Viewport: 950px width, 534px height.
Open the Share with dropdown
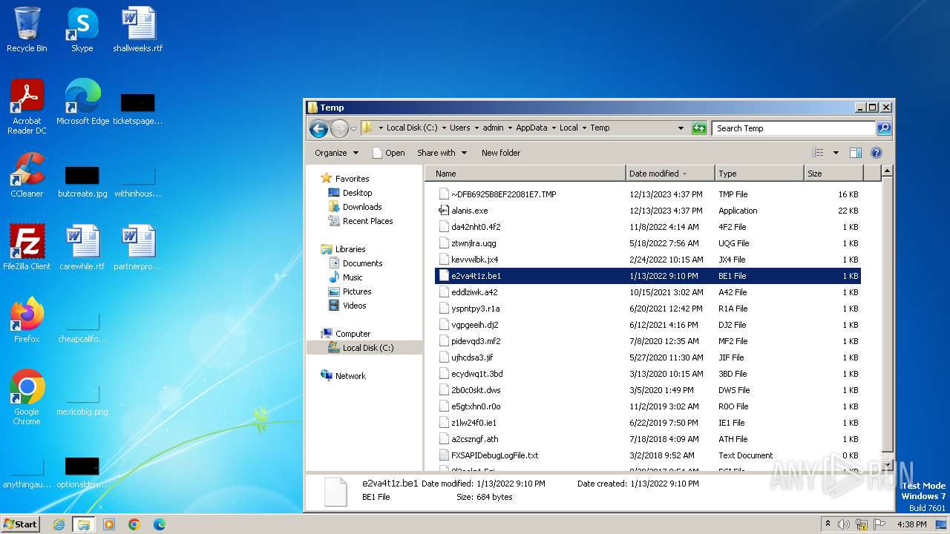(x=442, y=153)
